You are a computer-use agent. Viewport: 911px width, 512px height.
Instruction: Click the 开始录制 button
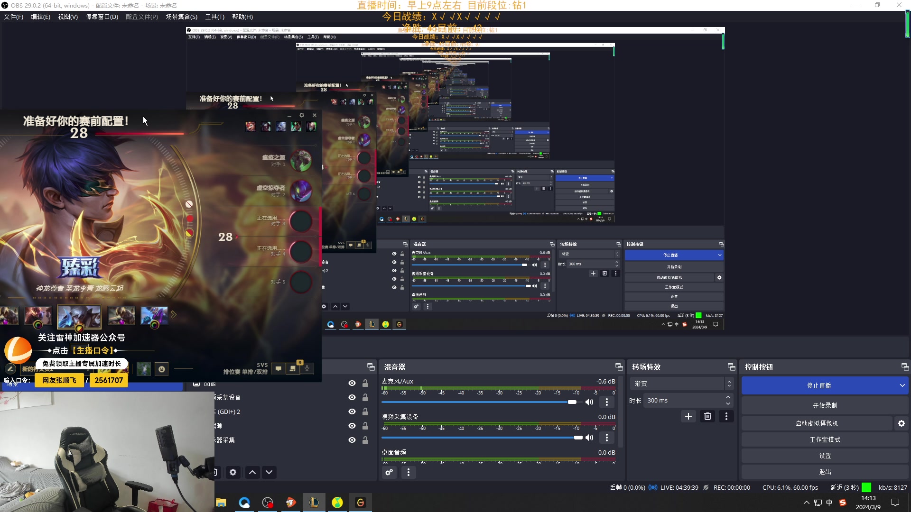(x=825, y=405)
